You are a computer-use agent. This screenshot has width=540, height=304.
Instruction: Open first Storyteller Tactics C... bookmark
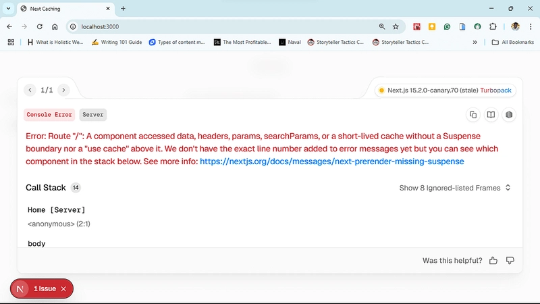(335, 42)
